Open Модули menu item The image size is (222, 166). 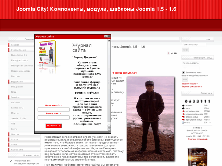(x=21, y=113)
